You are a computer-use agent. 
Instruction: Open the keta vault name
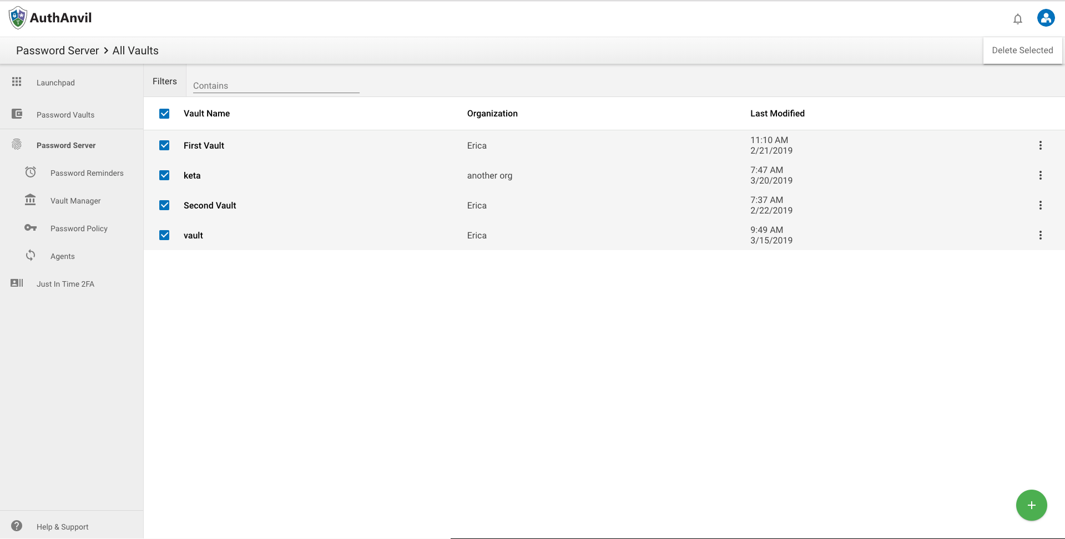tap(192, 175)
